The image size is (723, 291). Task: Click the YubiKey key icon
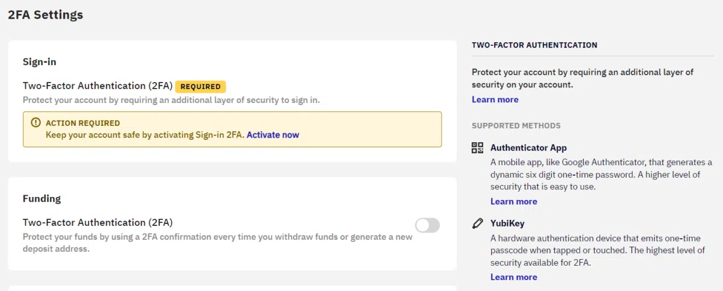477,224
